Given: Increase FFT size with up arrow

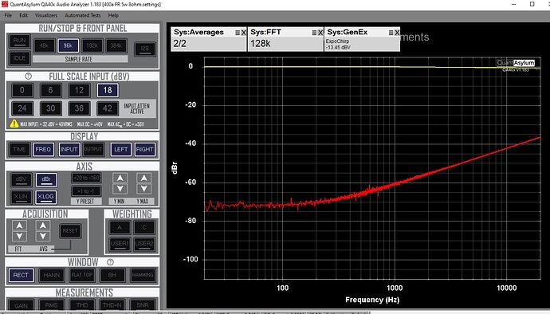Looking at the screenshot, I should (19, 226).
